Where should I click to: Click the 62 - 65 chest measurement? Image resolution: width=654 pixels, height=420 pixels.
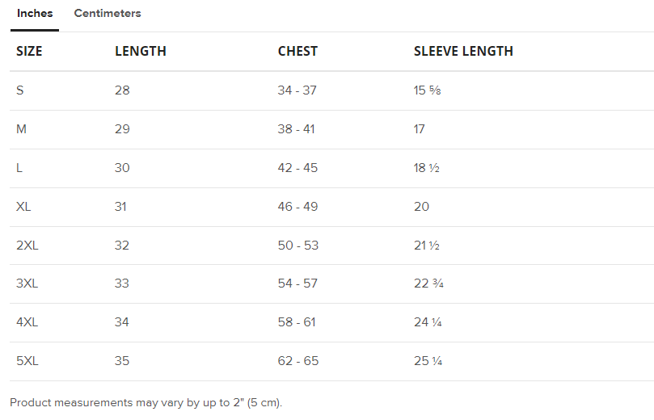click(x=297, y=361)
